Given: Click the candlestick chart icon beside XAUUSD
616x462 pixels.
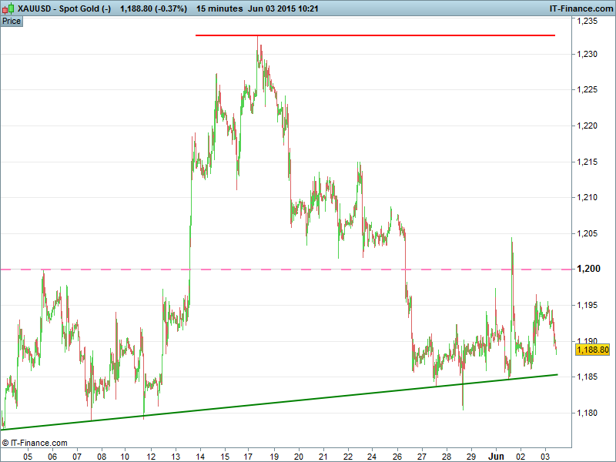Looking at the screenshot, I should pos(8,8).
